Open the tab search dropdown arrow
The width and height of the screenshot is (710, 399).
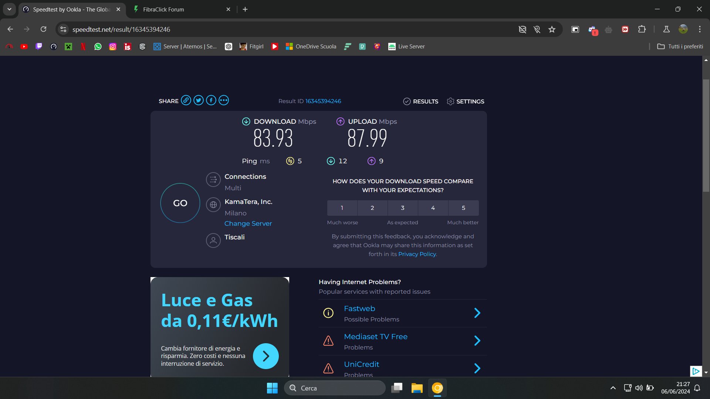pos(9,9)
